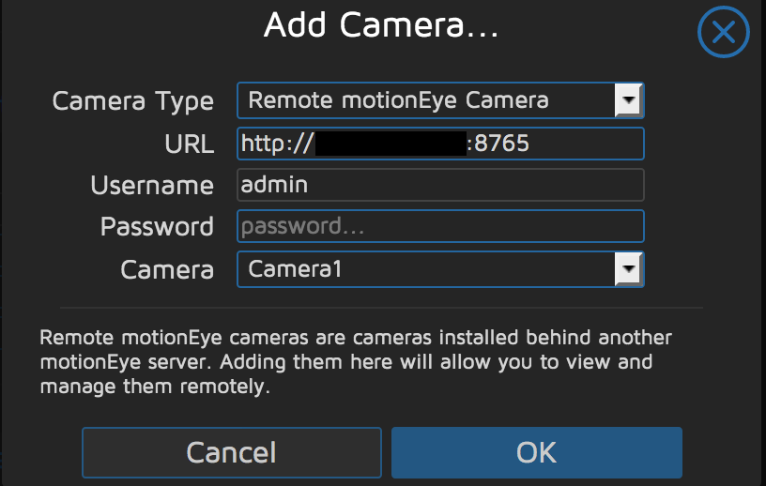Click the Add Camera... title text
This screenshot has width=766, height=486.
point(381,25)
